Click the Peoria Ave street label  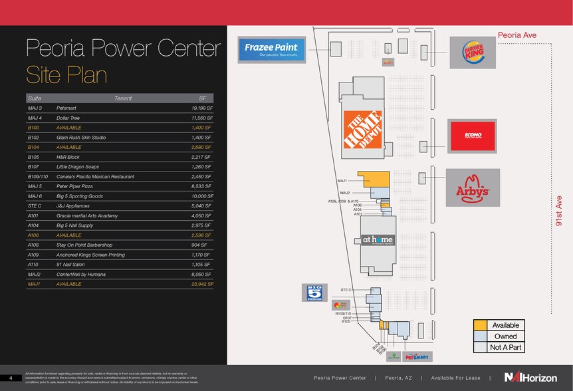point(517,35)
